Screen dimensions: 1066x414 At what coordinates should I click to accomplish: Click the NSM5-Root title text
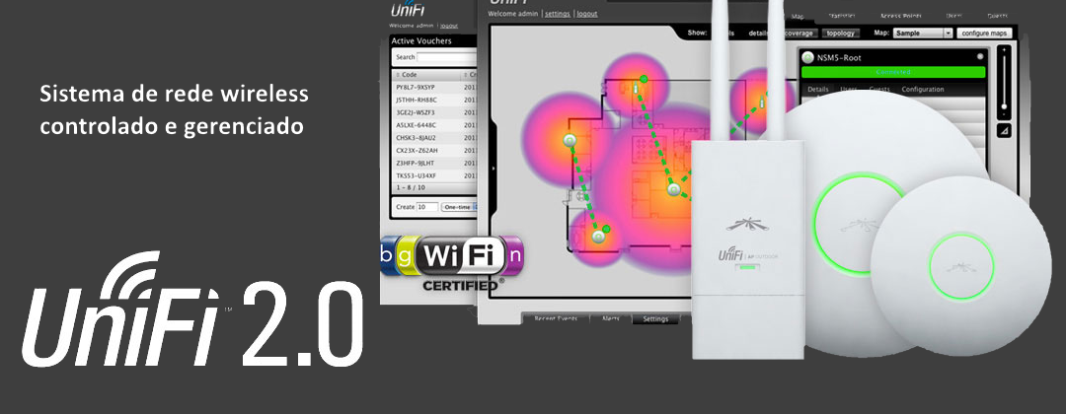pyautogui.click(x=840, y=58)
